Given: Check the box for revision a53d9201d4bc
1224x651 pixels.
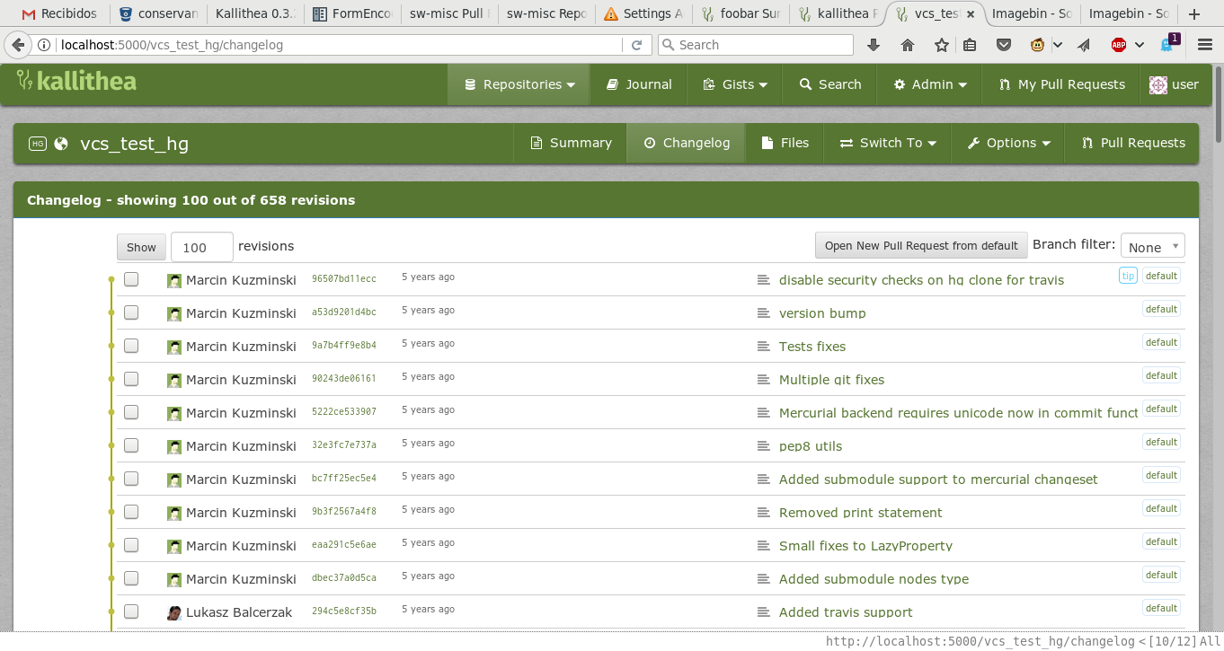Looking at the screenshot, I should (131, 312).
